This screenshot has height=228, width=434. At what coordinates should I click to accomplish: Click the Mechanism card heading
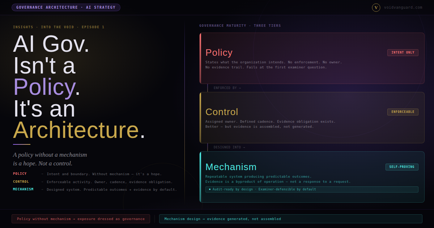click(231, 167)
